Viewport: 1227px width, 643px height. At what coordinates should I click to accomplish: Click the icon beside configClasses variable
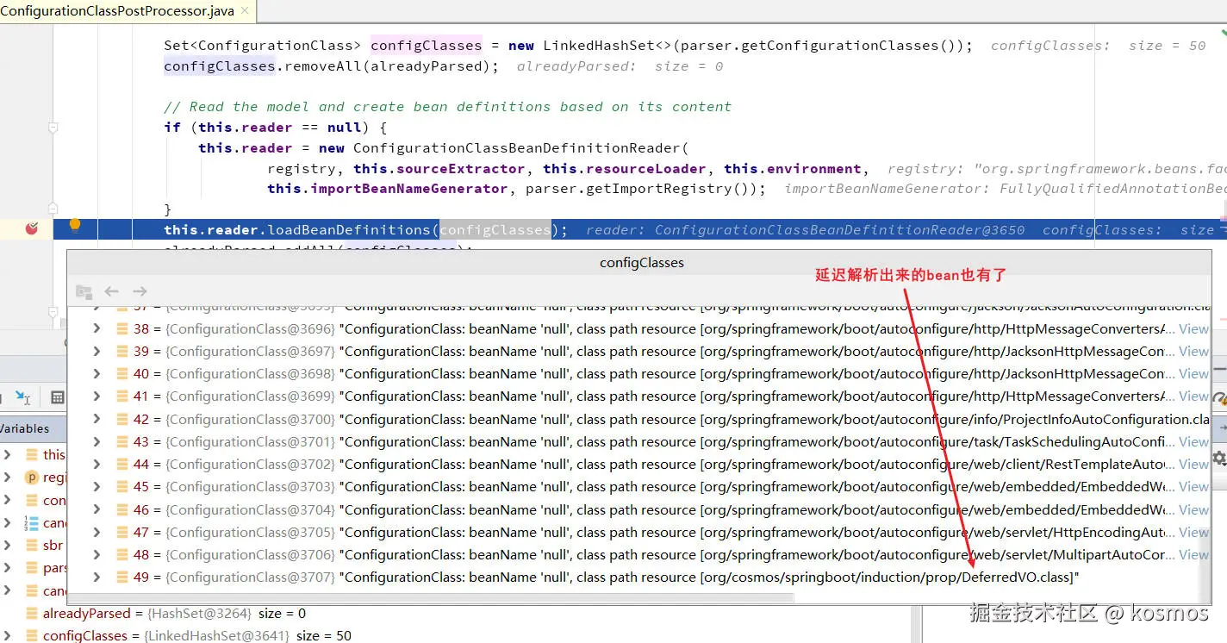point(32,636)
